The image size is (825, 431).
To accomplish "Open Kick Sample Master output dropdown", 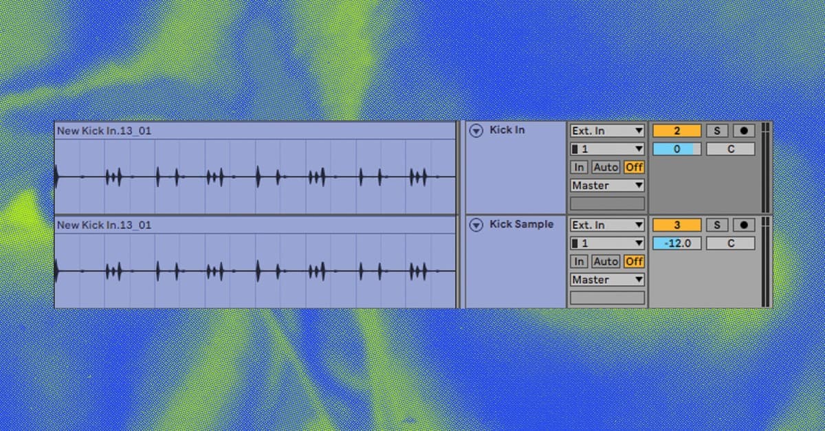I will point(607,280).
